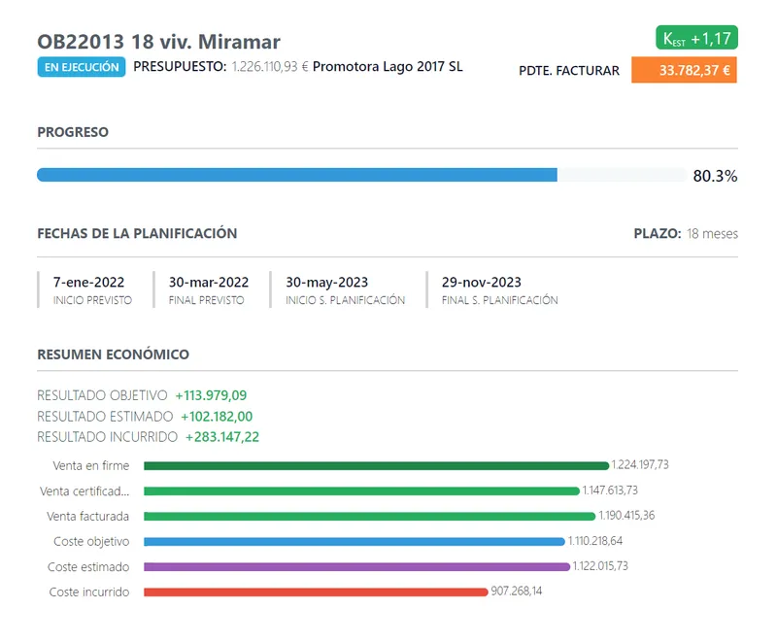Click the Venta facturada green bar
The width and height of the screenshot is (777, 643).
[x=370, y=516]
